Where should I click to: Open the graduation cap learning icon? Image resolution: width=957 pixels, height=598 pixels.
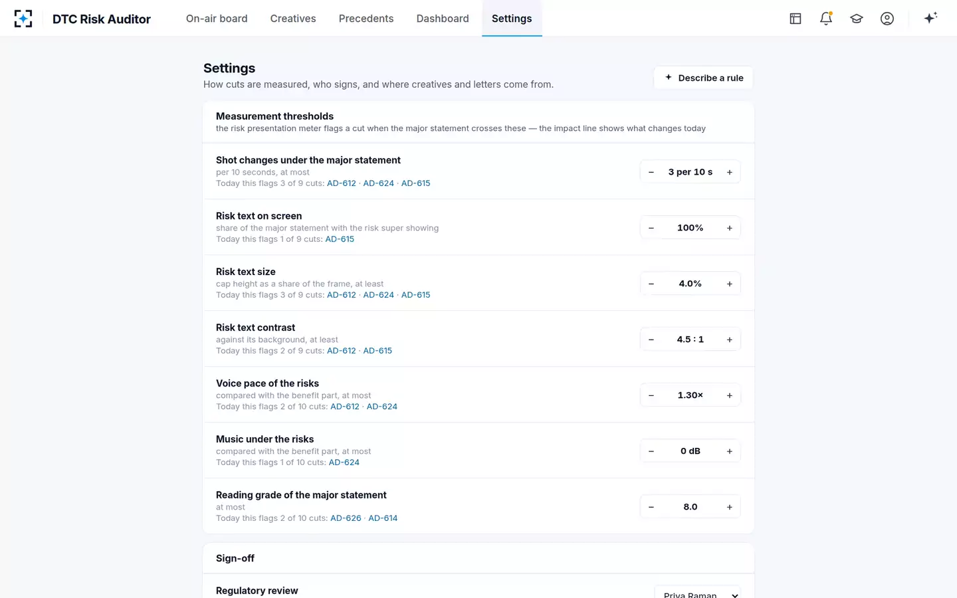pos(857,19)
